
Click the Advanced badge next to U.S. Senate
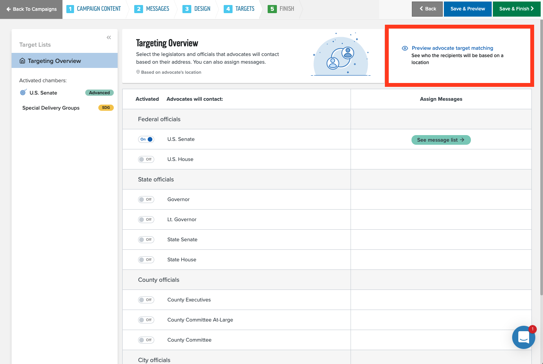pos(99,93)
